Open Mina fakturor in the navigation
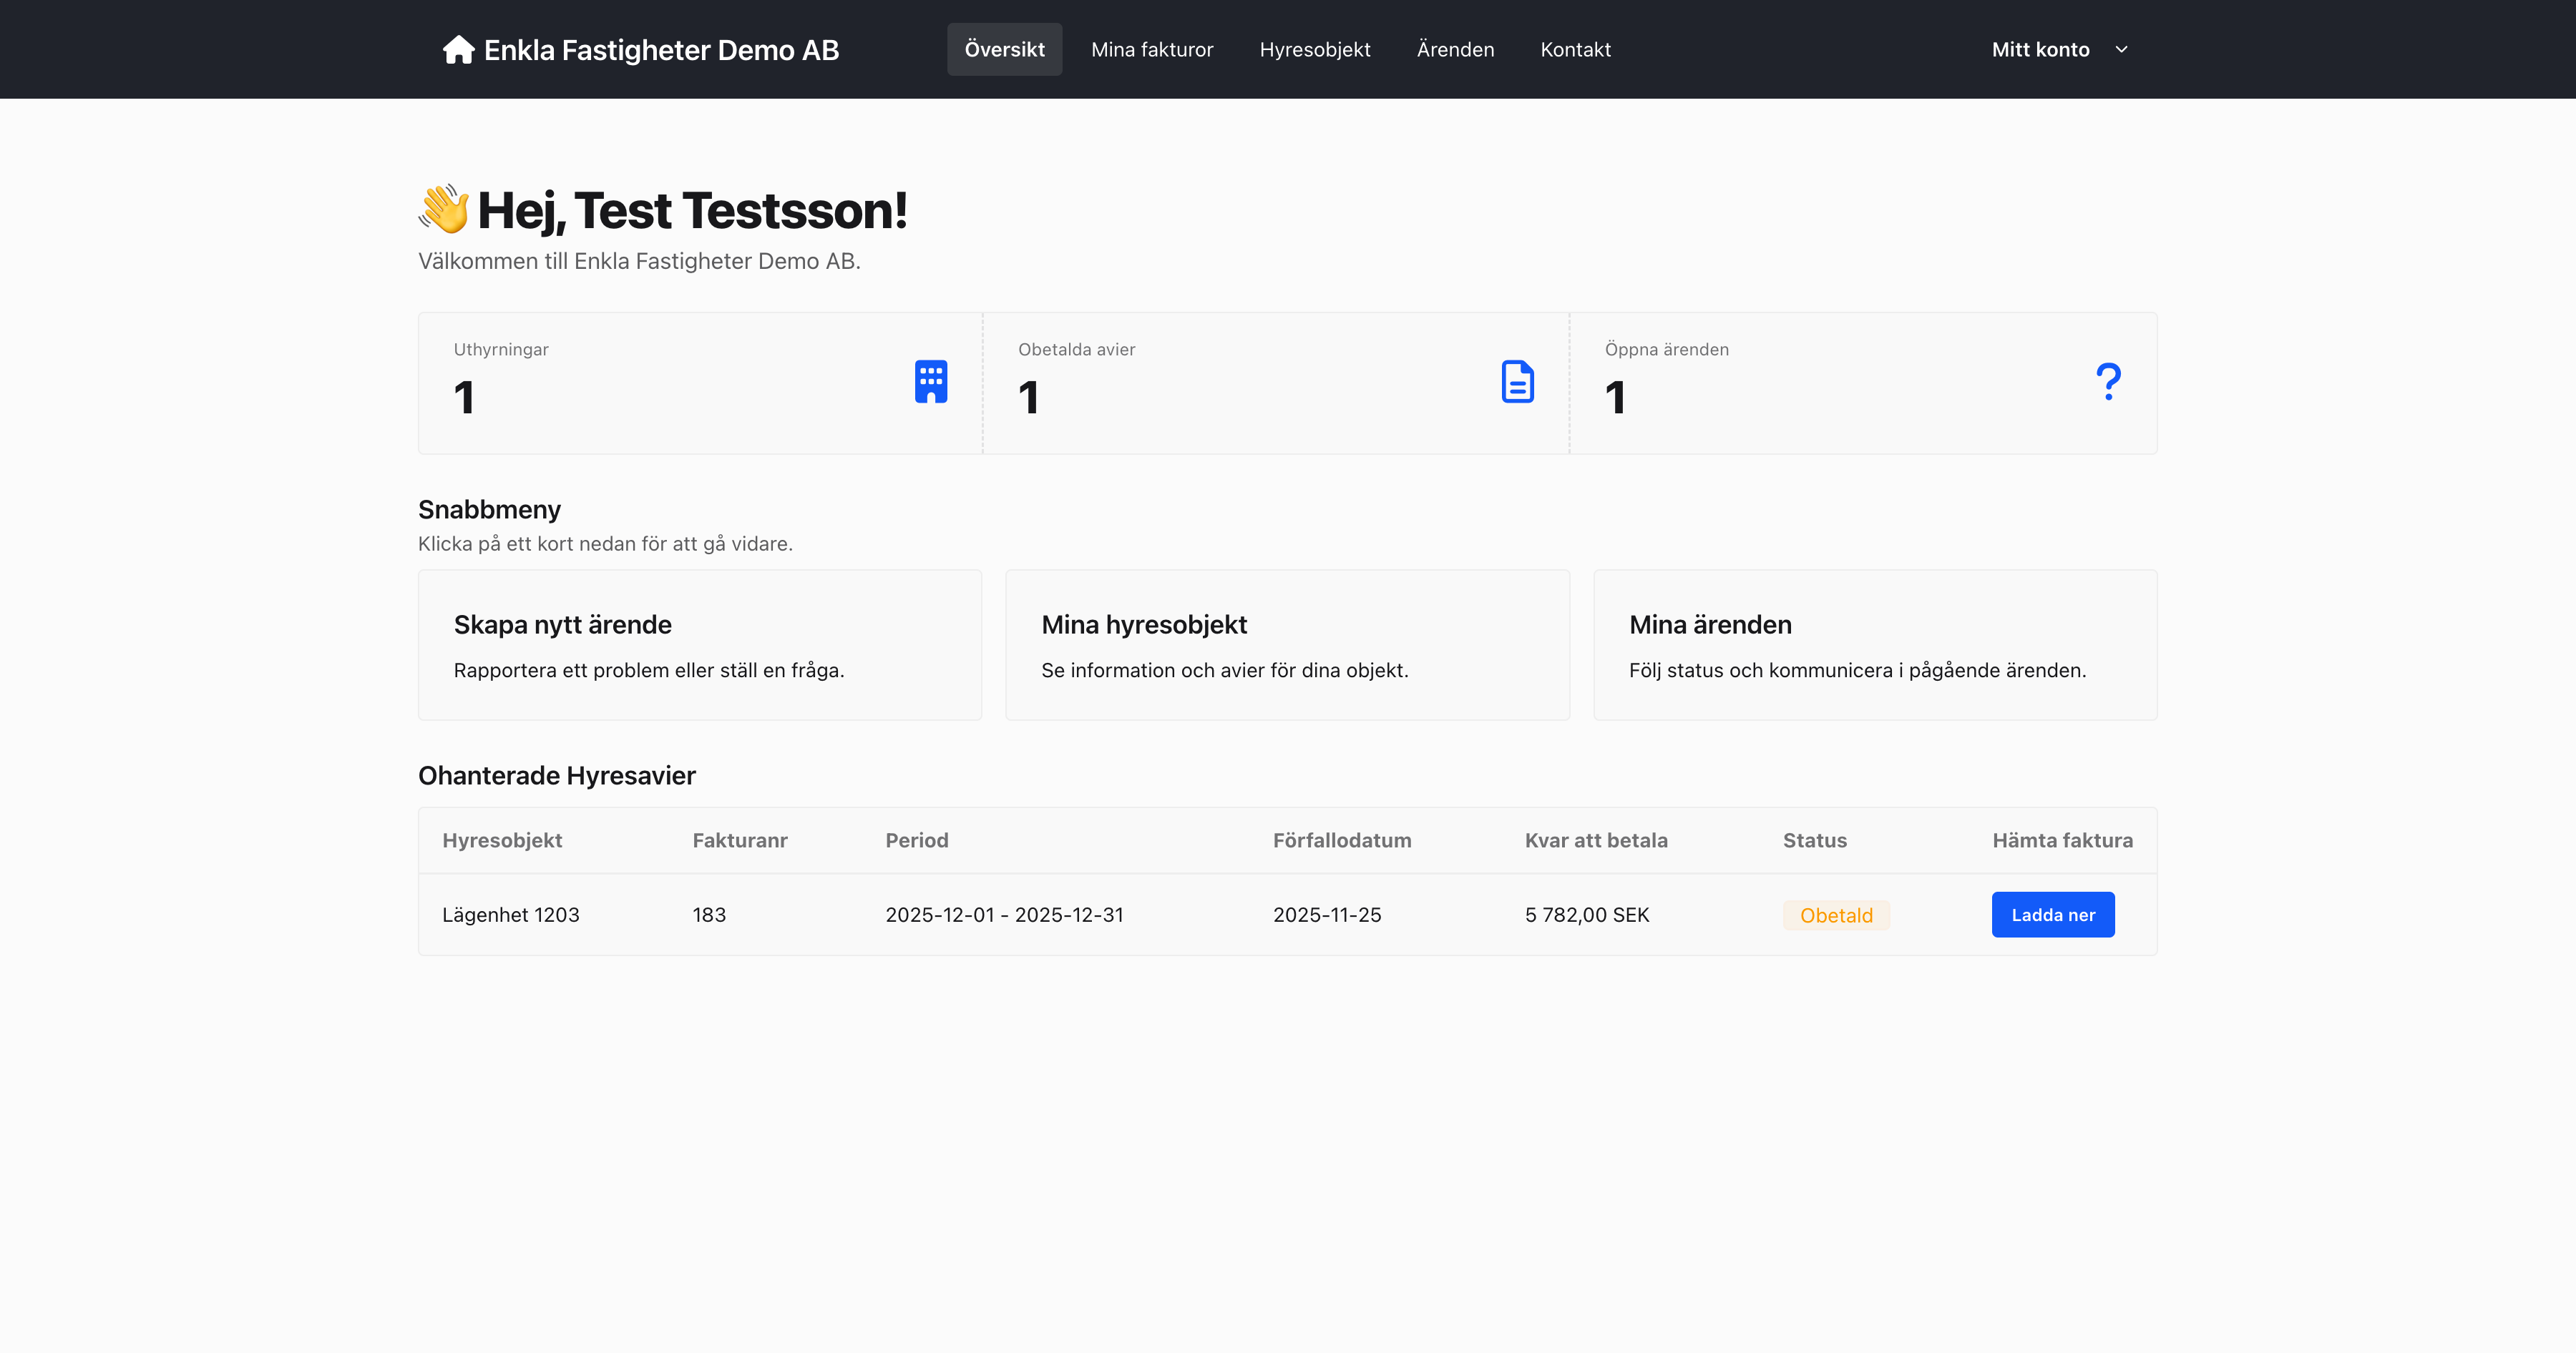The width and height of the screenshot is (2576, 1353). 1152,50
